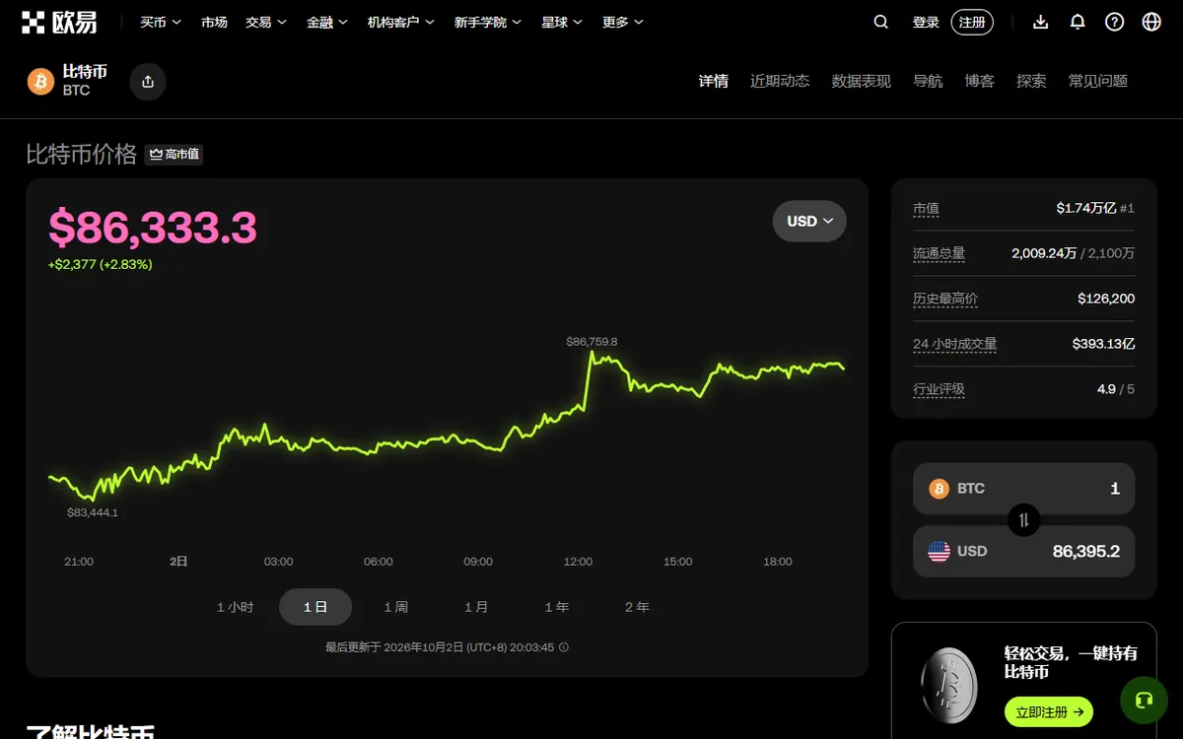Open the notifications bell icon
The image size is (1183, 739).
click(x=1078, y=22)
